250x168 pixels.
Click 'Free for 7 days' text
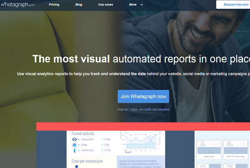coord(143,109)
